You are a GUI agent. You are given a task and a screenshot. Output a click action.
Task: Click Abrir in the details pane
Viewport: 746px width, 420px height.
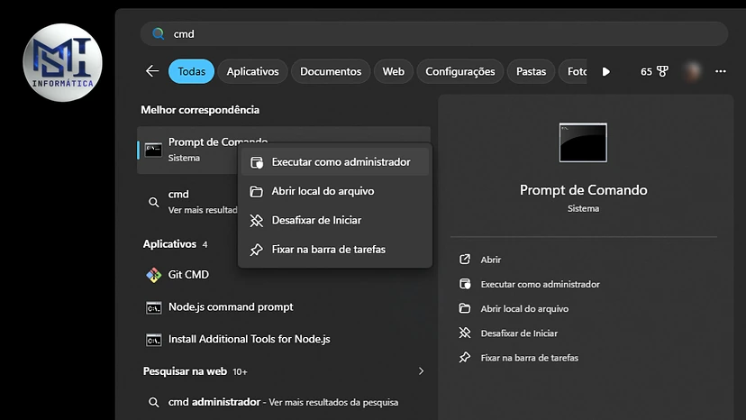[490, 260]
